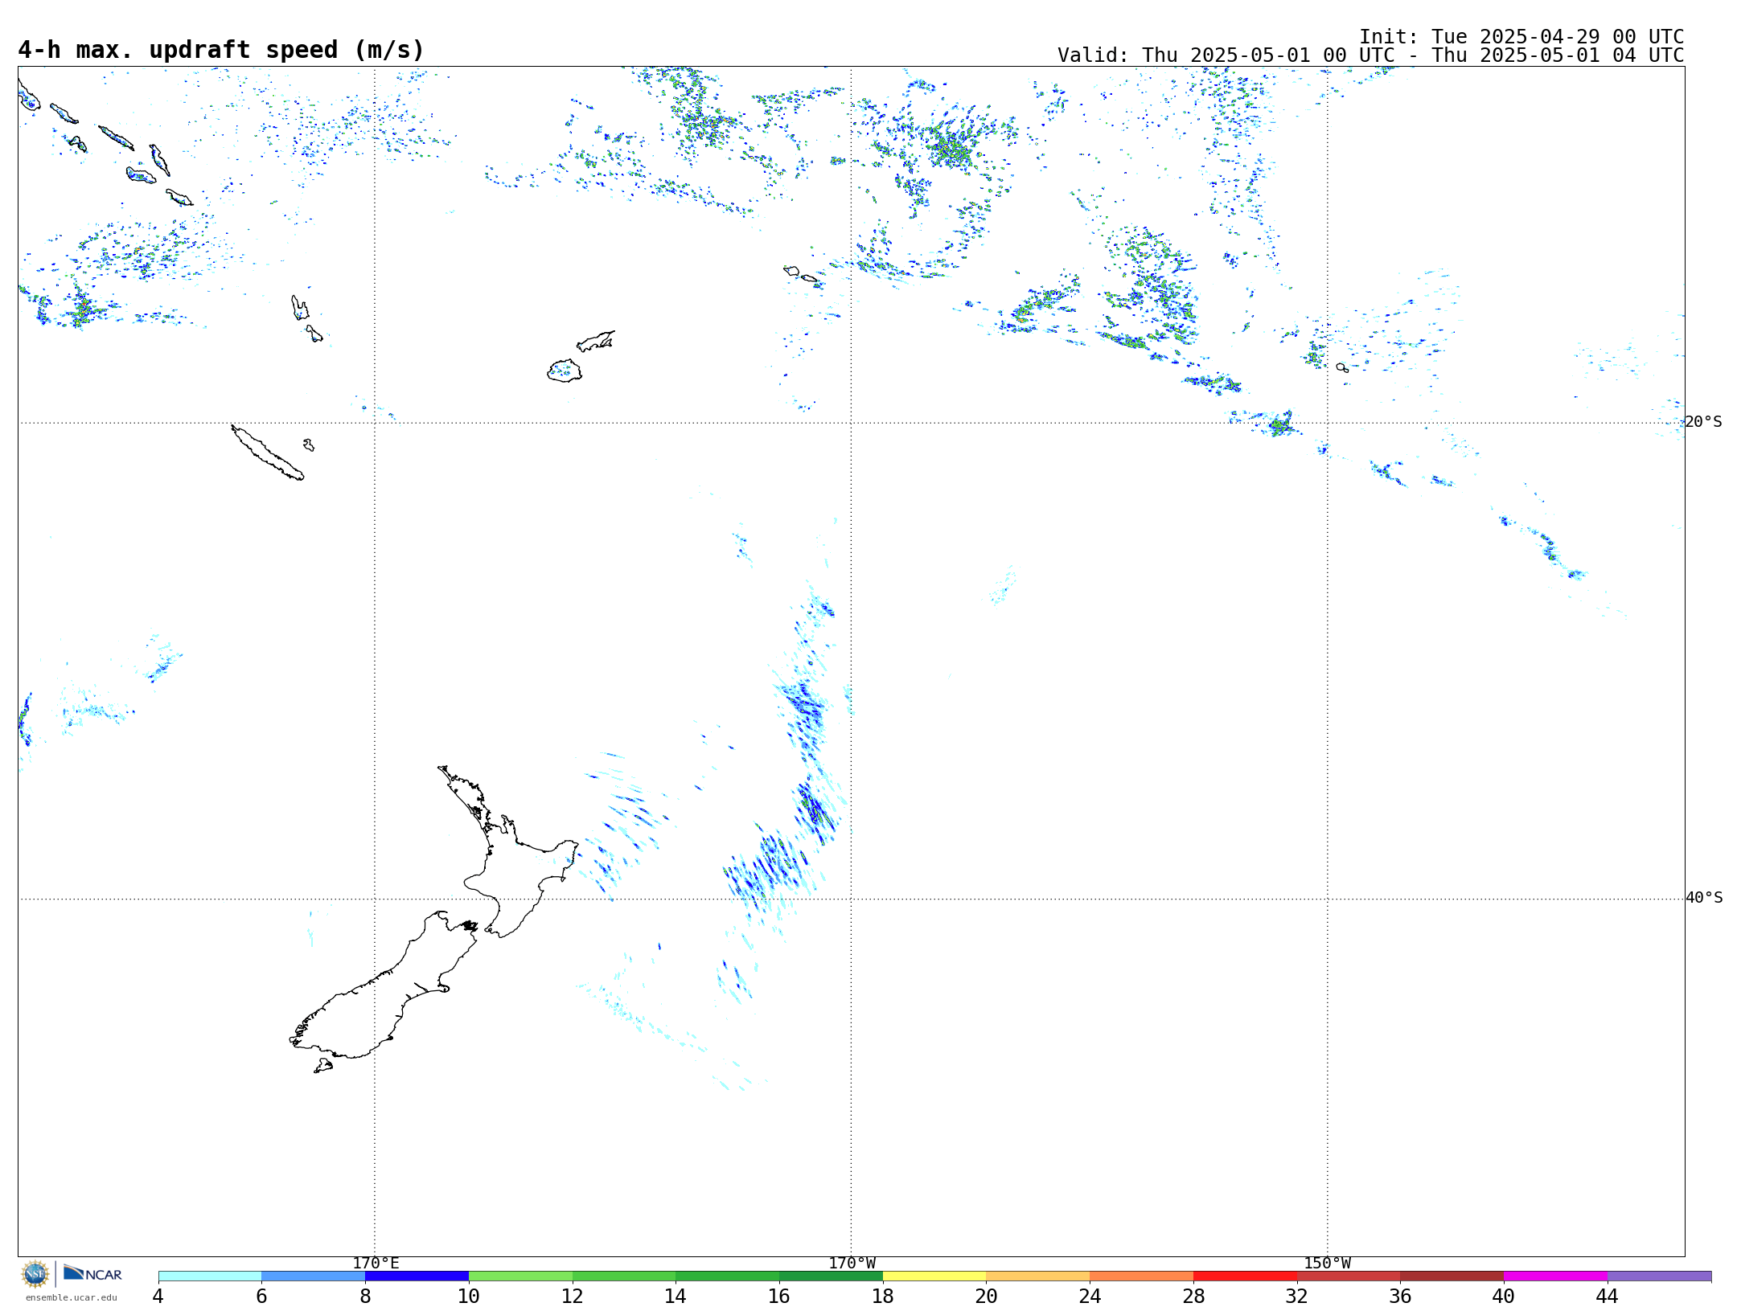The image size is (1737, 1307).
Task: Click the colorbar tick label 44
Action: tap(1608, 1296)
